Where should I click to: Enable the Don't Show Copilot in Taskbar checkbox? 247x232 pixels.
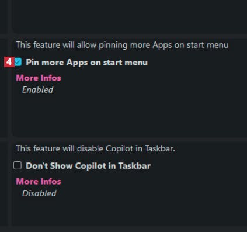[18, 165]
